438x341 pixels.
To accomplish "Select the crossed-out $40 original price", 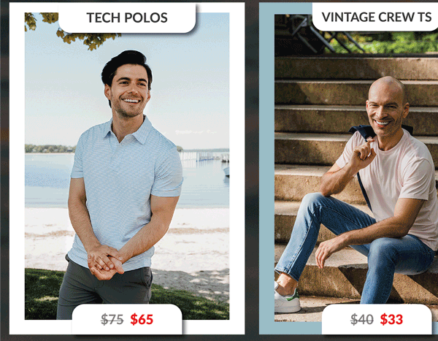I will coord(362,319).
